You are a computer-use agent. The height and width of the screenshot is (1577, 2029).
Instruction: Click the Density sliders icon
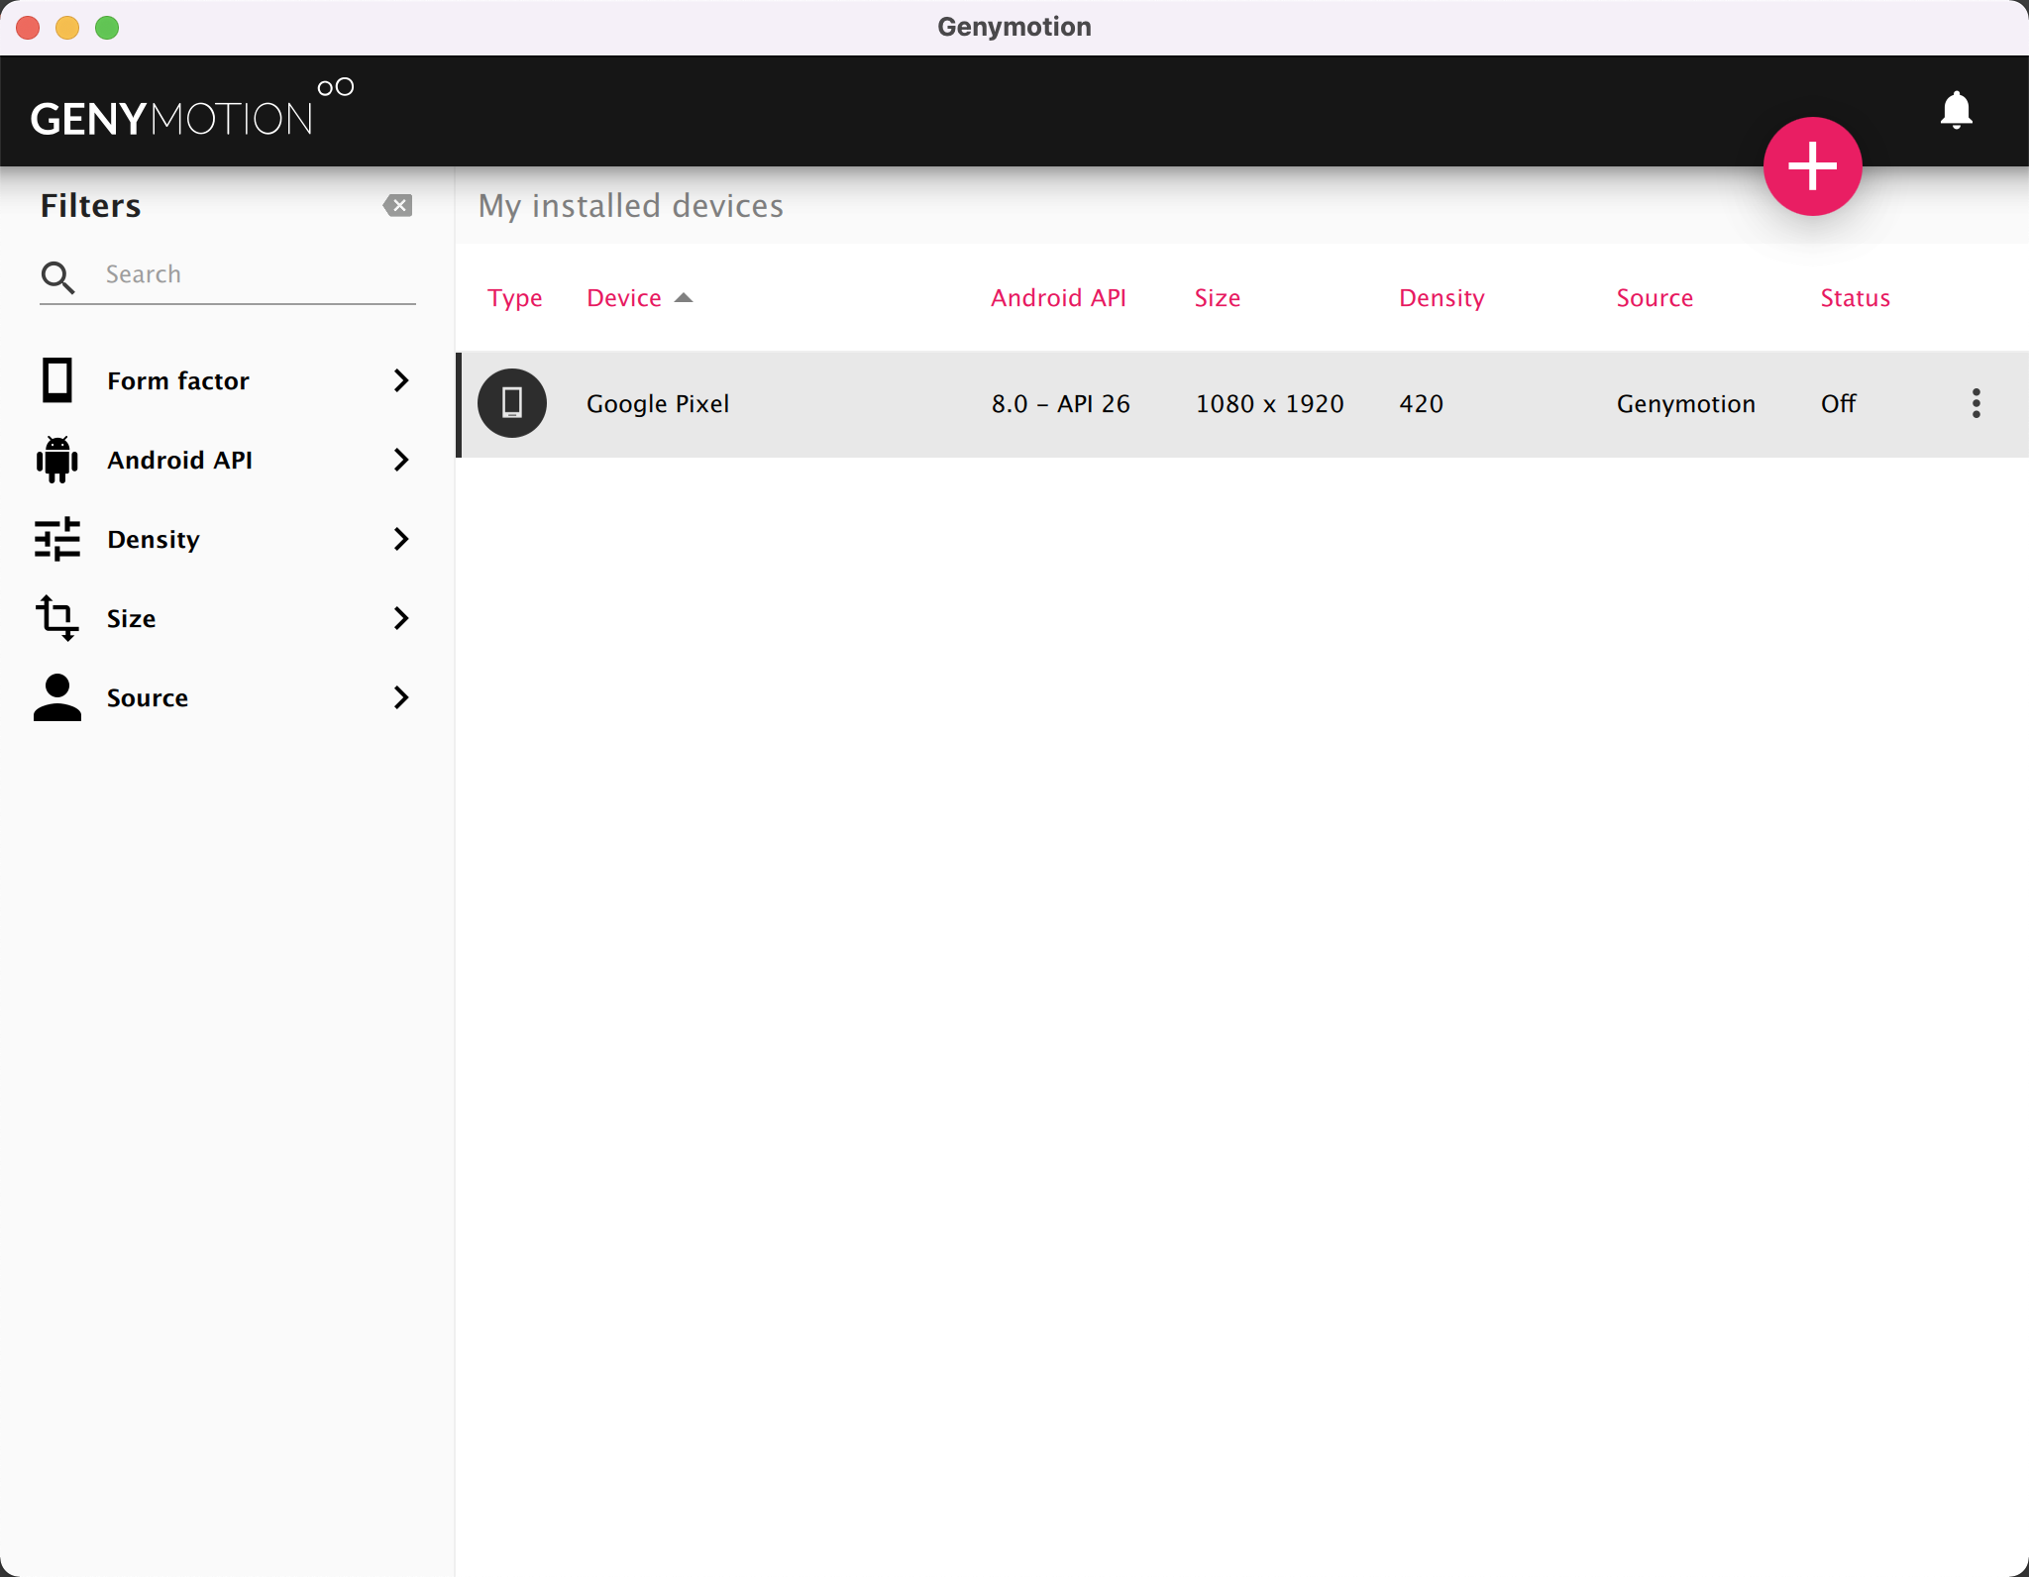coord(57,539)
